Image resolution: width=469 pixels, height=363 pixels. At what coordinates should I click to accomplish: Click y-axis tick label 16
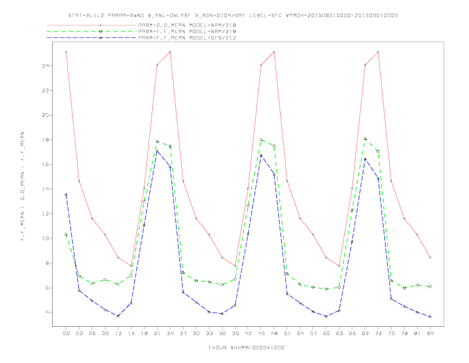(x=46, y=164)
